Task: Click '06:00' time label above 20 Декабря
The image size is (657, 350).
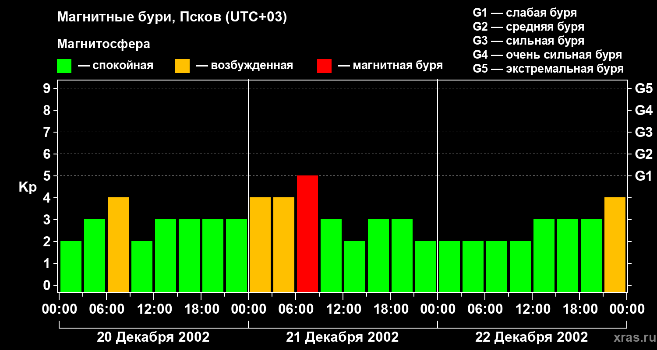Action: point(106,309)
